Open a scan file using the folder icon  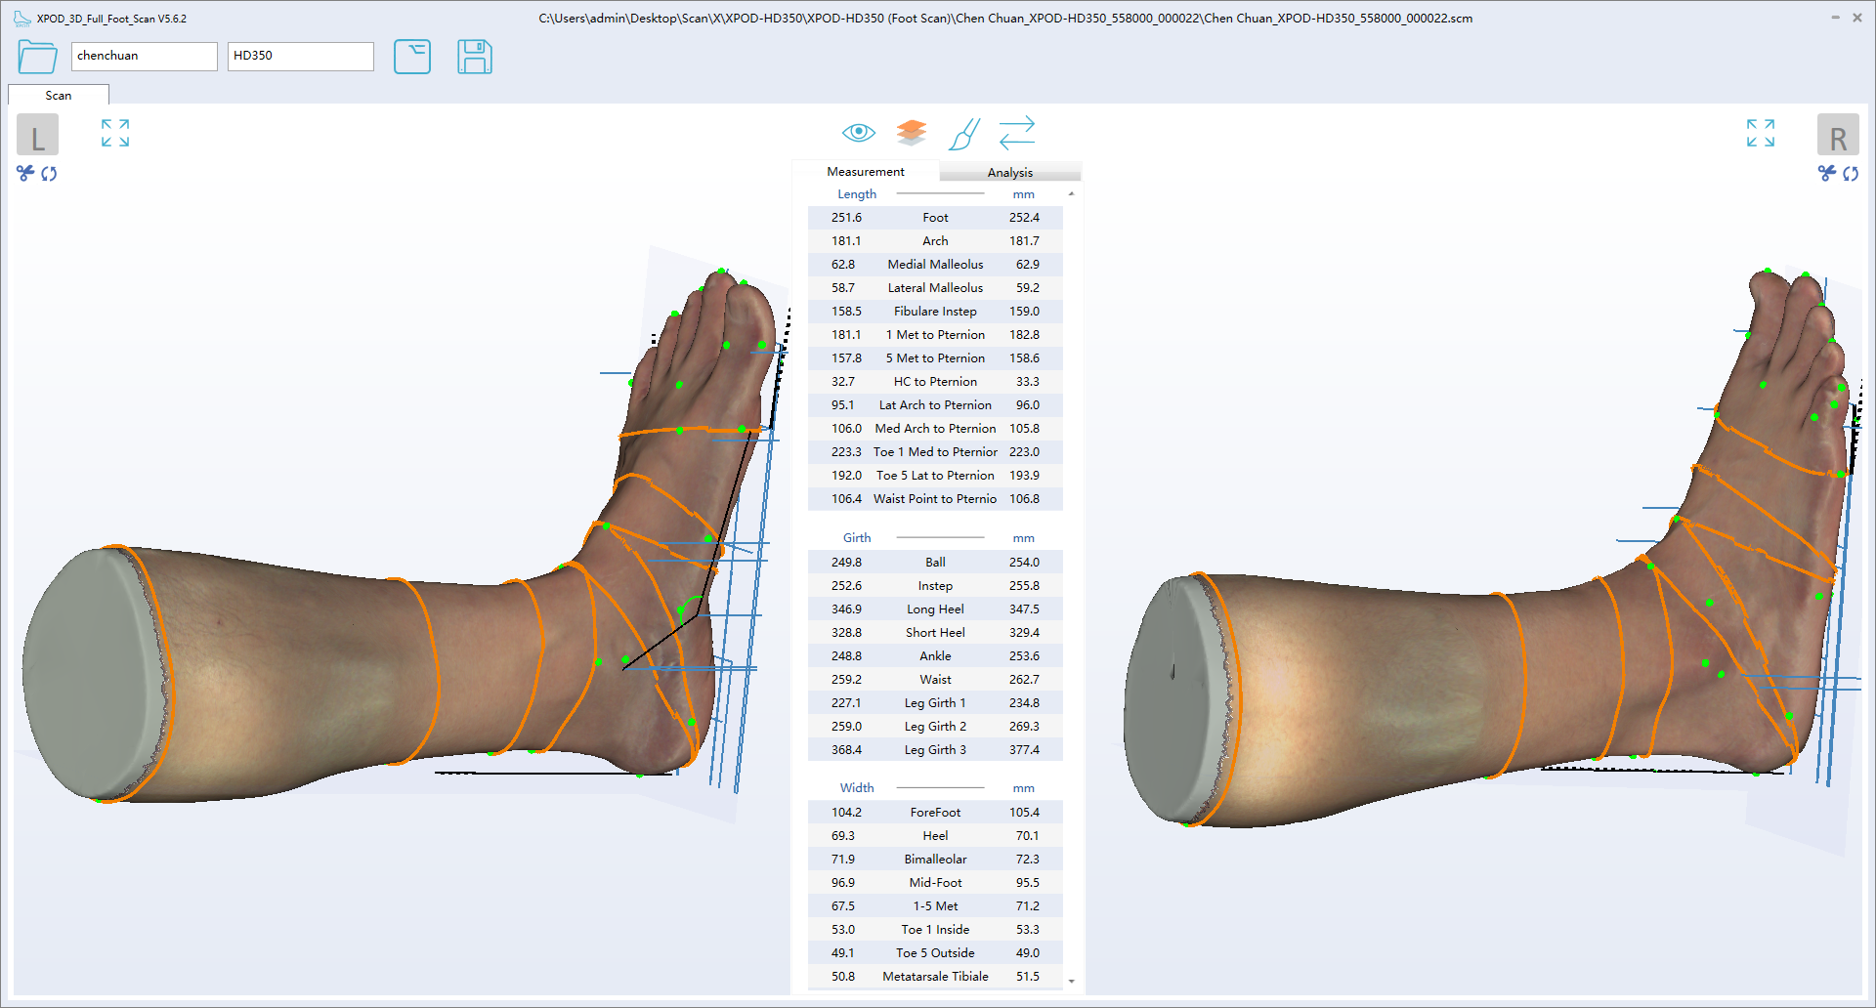(36, 57)
